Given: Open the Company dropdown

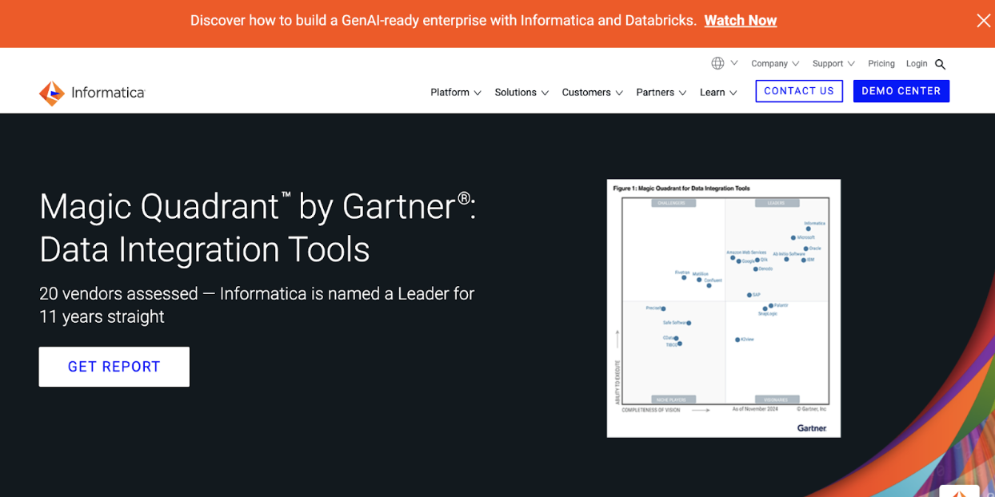Looking at the screenshot, I should (775, 64).
